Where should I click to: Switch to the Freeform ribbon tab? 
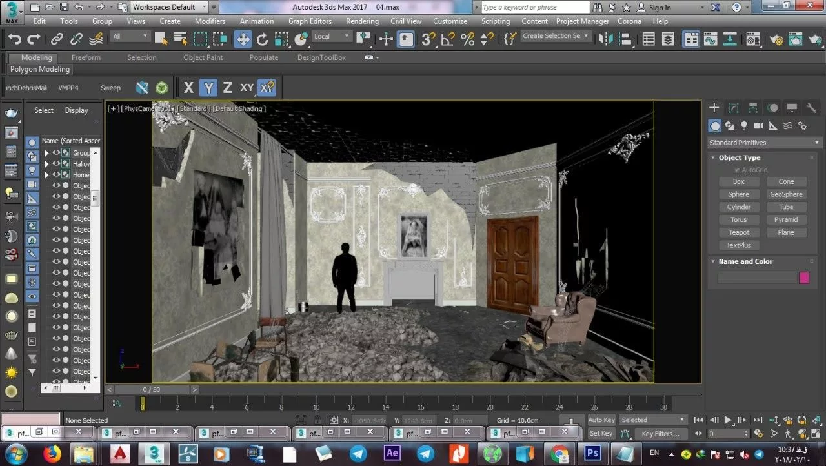coord(86,57)
